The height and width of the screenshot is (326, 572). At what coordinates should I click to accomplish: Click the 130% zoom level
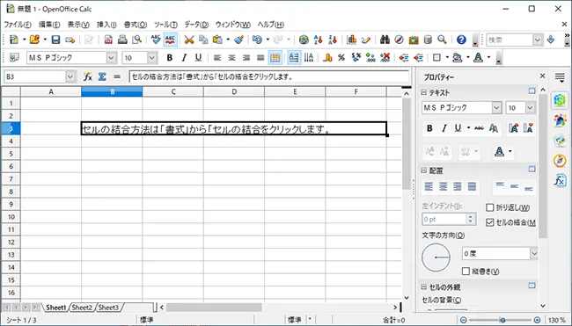coord(556,320)
